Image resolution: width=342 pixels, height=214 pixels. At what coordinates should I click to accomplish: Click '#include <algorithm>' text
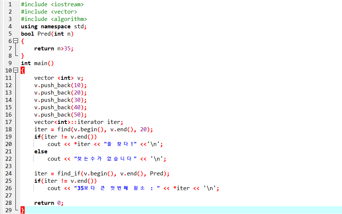(54, 19)
